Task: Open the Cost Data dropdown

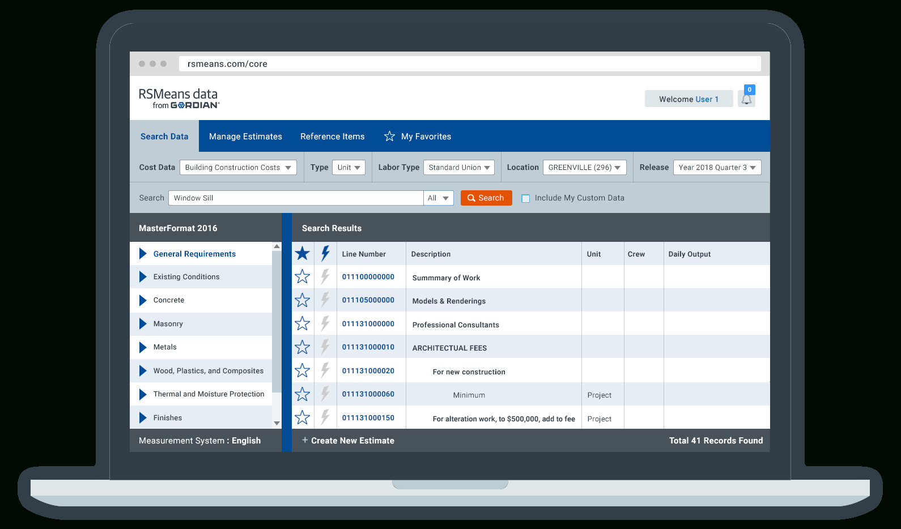Action: click(x=238, y=168)
